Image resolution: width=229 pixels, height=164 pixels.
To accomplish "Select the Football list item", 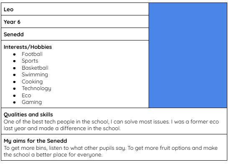I will coord(32,54).
